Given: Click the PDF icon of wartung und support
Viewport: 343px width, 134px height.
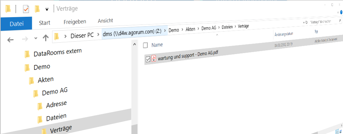Looking at the screenshot, I should 154,58.
